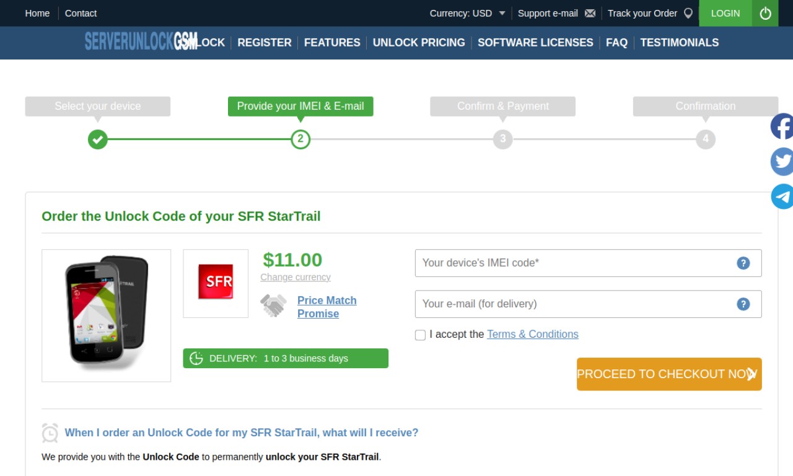The width and height of the screenshot is (793, 476).
Task: Click the SFR carrier logo
Action: click(x=216, y=282)
